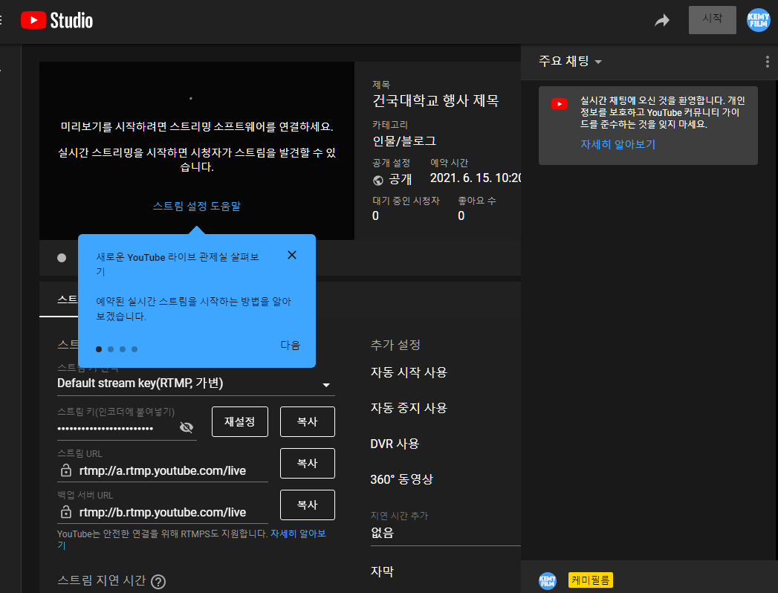Select the first tour pagination dot
This screenshot has height=593, width=778.
(99, 349)
